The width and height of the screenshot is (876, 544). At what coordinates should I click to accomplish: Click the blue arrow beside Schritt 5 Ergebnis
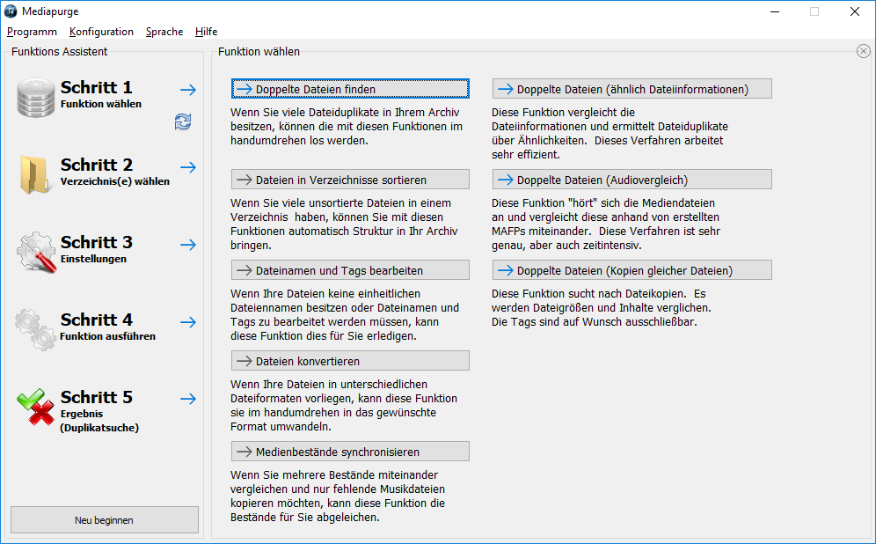187,399
